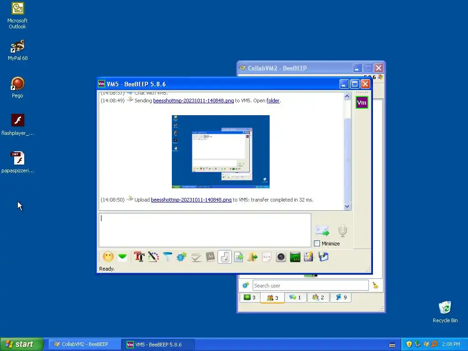
Task: Select MyPal 68 desktop icon
Action: coord(18,50)
